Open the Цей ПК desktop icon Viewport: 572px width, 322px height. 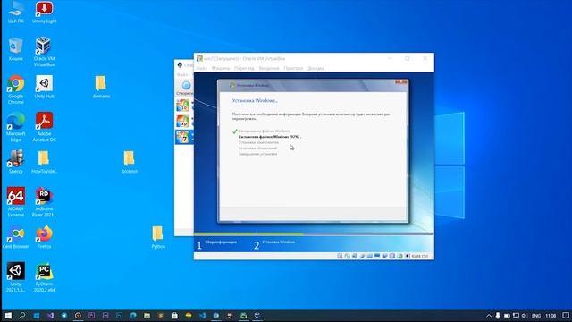[16, 12]
